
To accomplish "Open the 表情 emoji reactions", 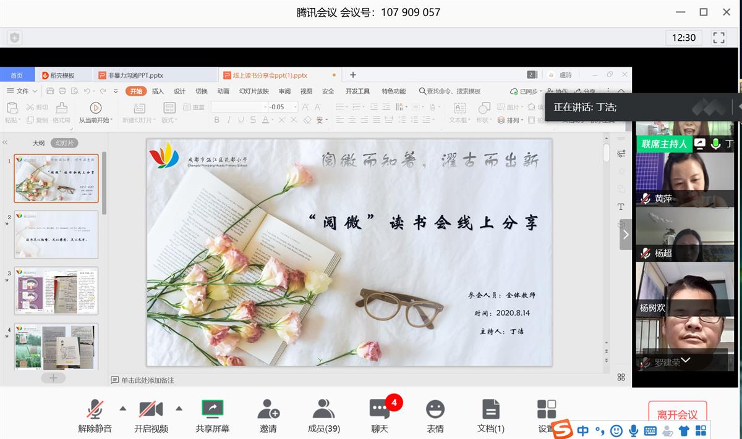I will tap(435, 409).
